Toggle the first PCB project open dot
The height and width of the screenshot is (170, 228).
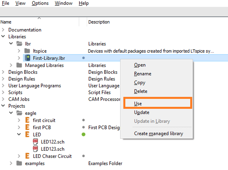84,127
